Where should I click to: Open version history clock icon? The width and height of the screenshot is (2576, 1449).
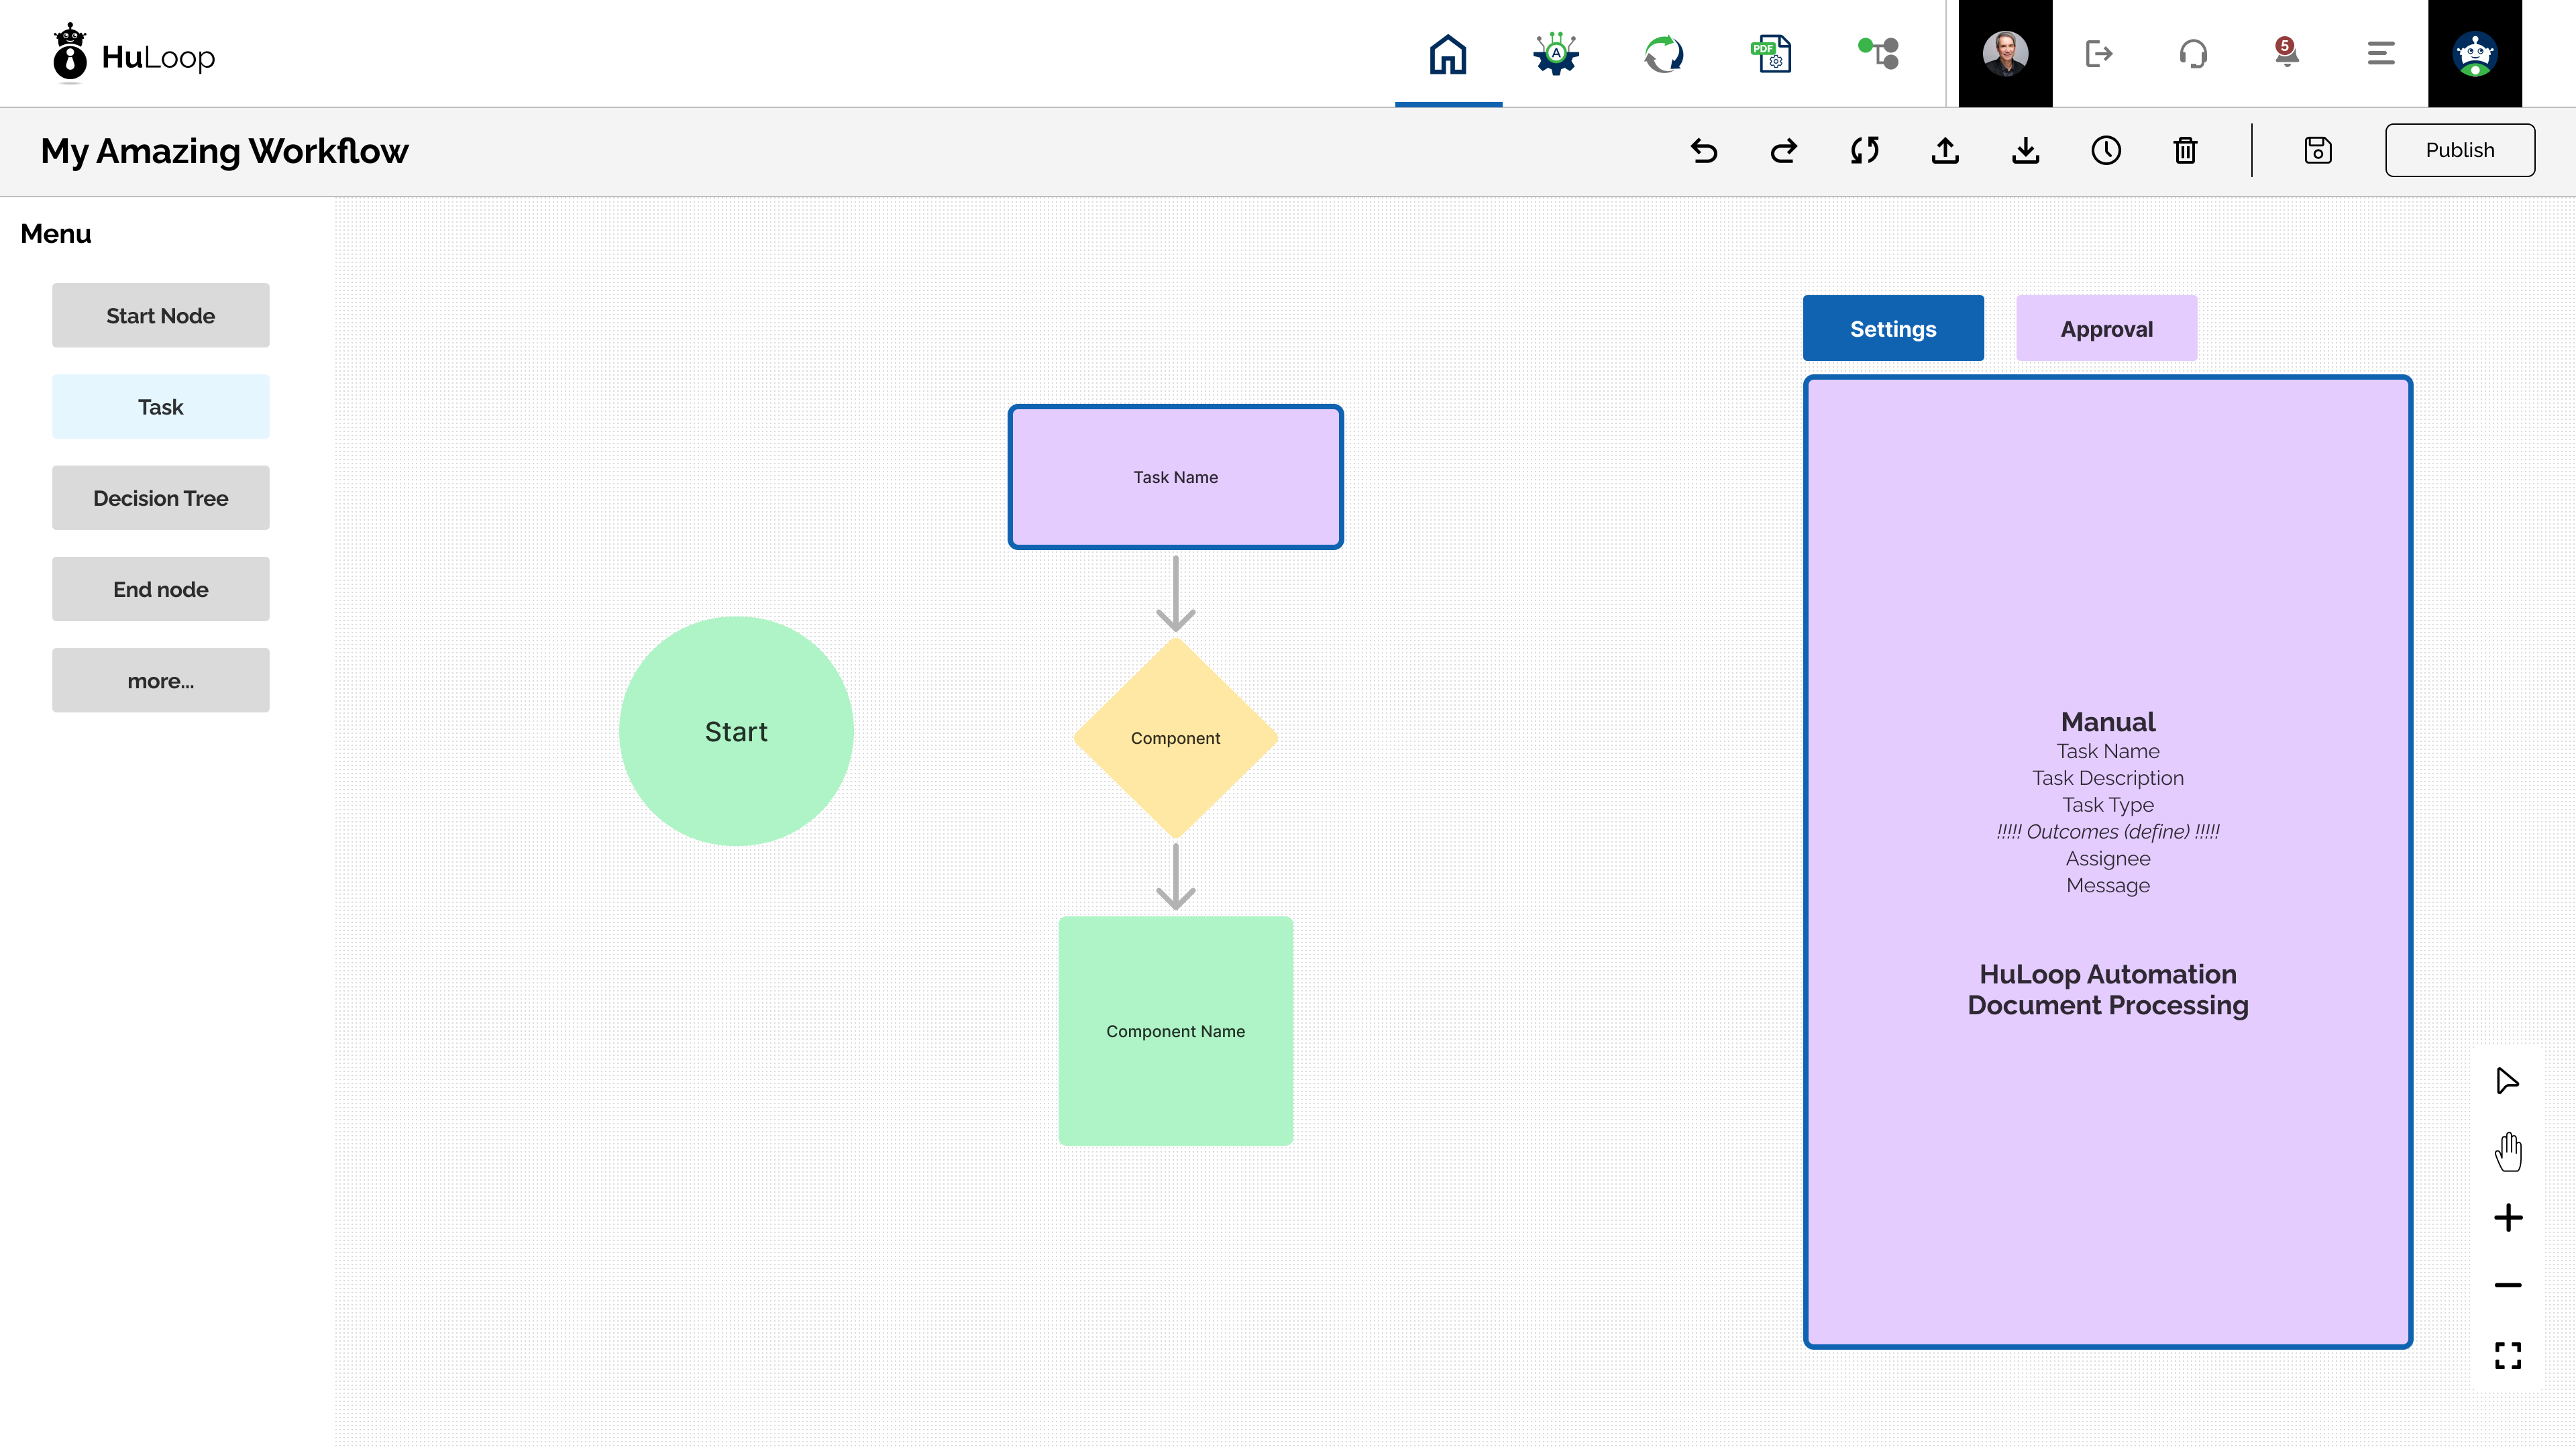tap(2106, 150)
